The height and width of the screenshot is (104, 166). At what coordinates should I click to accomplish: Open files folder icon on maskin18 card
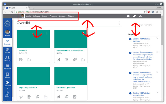click(29, 60)
